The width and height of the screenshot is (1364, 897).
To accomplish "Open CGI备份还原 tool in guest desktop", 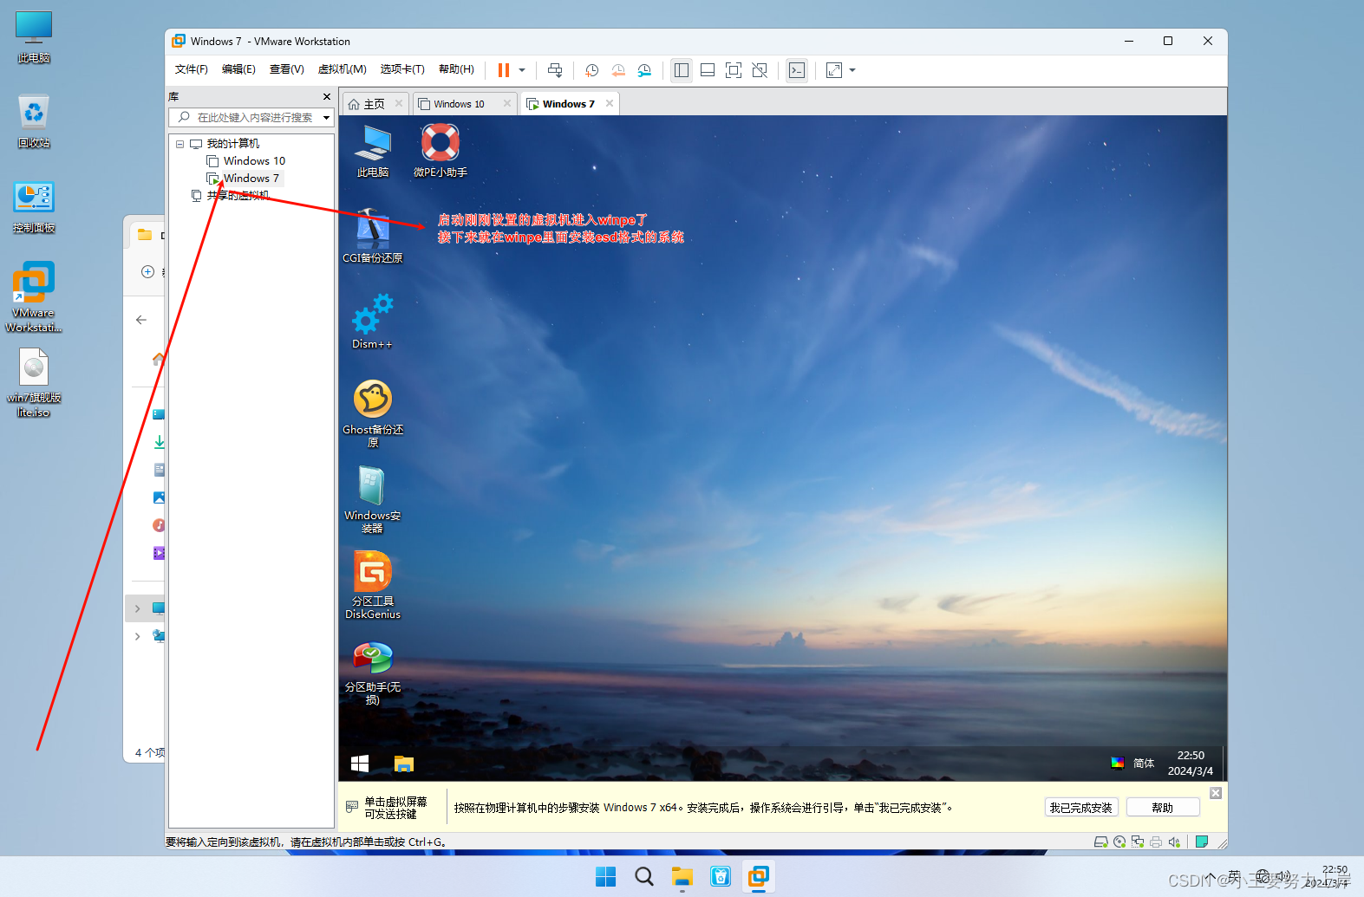I will 373,237.
